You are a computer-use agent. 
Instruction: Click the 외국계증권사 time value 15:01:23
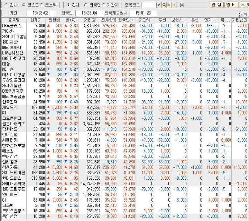[x=143, y=13]
